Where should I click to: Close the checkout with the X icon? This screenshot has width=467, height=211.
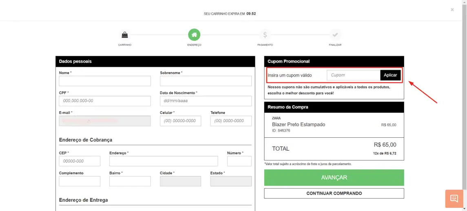pos(452,10)
